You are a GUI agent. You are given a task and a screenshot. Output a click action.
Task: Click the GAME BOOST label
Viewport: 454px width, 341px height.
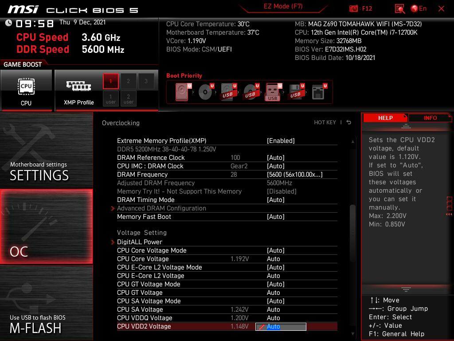[23, 64]
